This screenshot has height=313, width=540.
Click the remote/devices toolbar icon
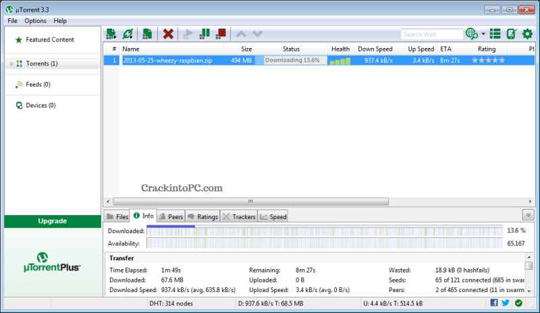coord(512,34)
